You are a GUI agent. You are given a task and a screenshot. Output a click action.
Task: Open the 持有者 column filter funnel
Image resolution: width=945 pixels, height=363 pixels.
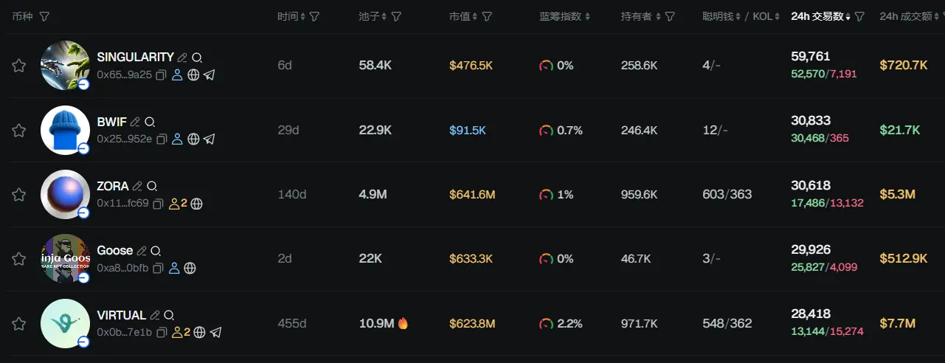point(670,16)
